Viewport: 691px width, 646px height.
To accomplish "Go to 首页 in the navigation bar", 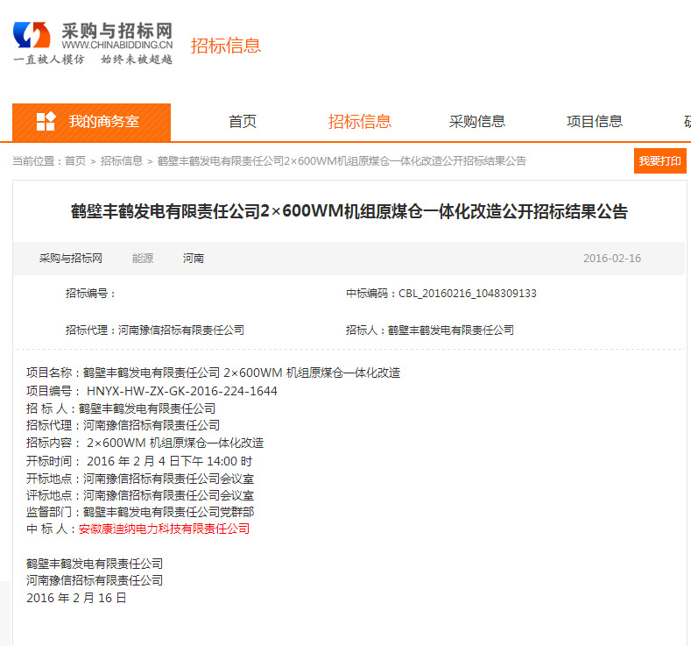I will pyautogui.click(x=243, y=122).
